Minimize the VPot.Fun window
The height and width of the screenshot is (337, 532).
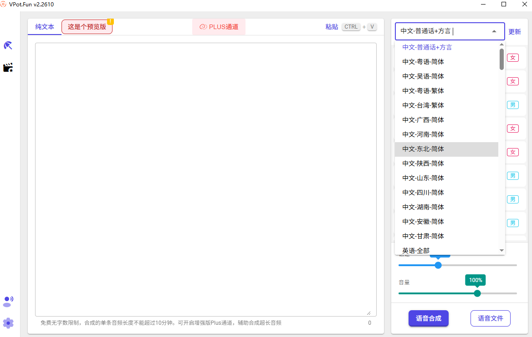pos(483,5)
